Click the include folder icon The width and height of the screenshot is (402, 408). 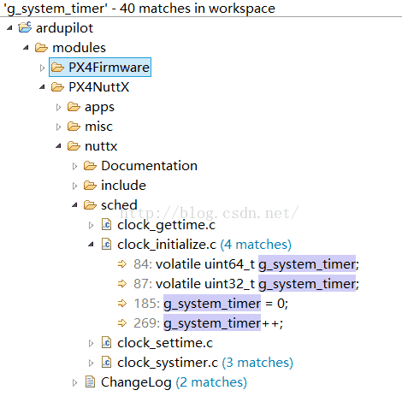(x=90, y=186)
